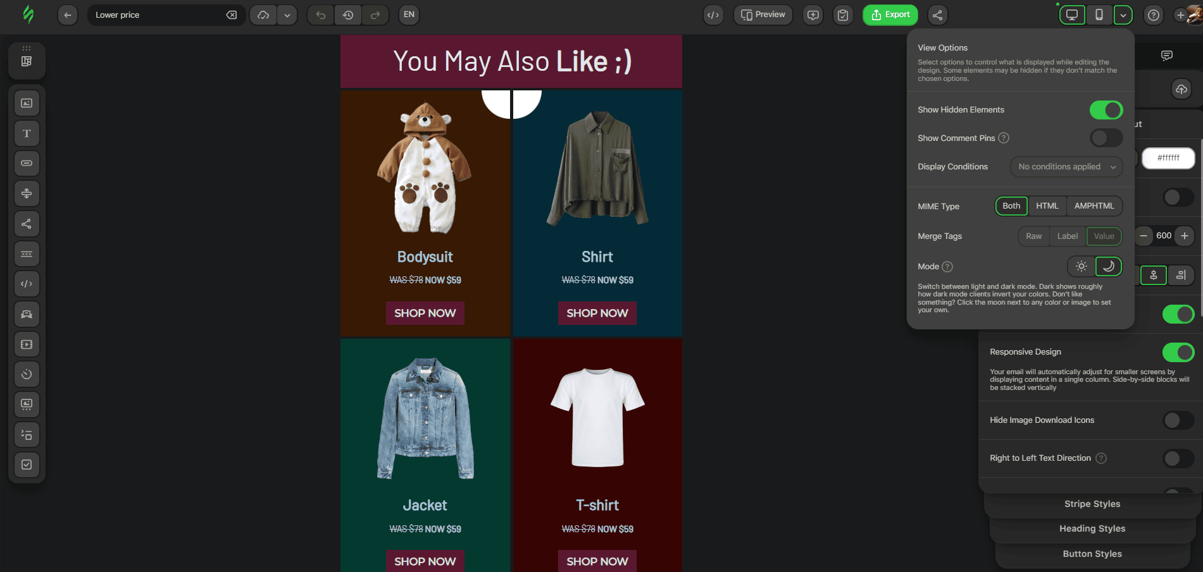This screenshot has width=1203, height=572.
Task: Click Bodysuit SHOP NOW button
Action: [x=425, y=313]
